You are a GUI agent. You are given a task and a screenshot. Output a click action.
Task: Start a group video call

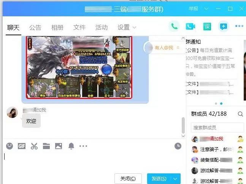tap(190, 26)
